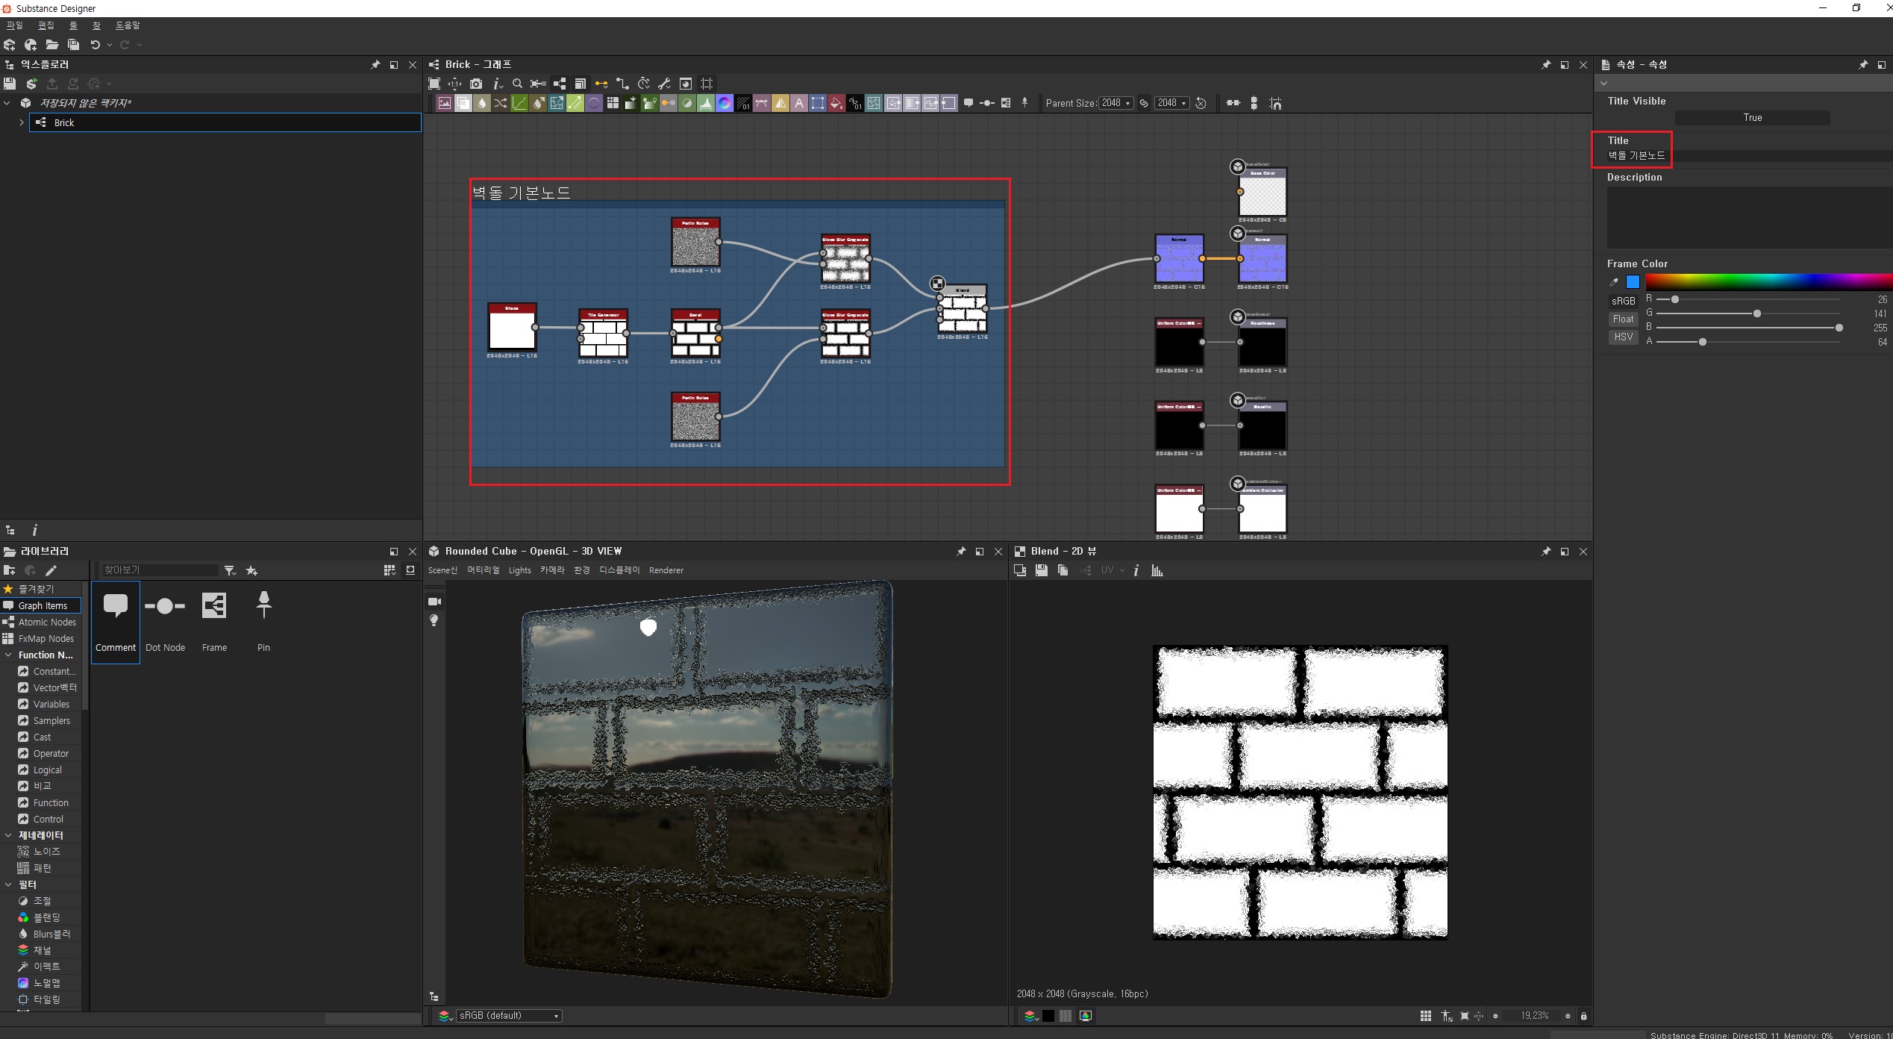Screen dimensions: 1893x1039
Task: Add a Text node from toolbar
Action: (799, 103)
